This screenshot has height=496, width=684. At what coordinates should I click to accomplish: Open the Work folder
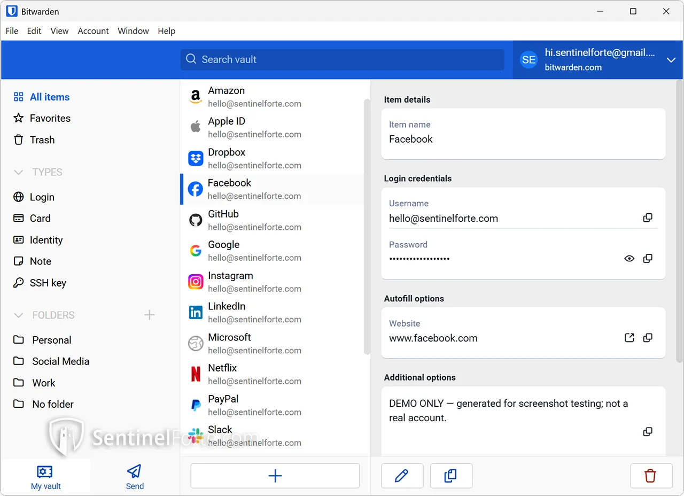click(34, 383)
